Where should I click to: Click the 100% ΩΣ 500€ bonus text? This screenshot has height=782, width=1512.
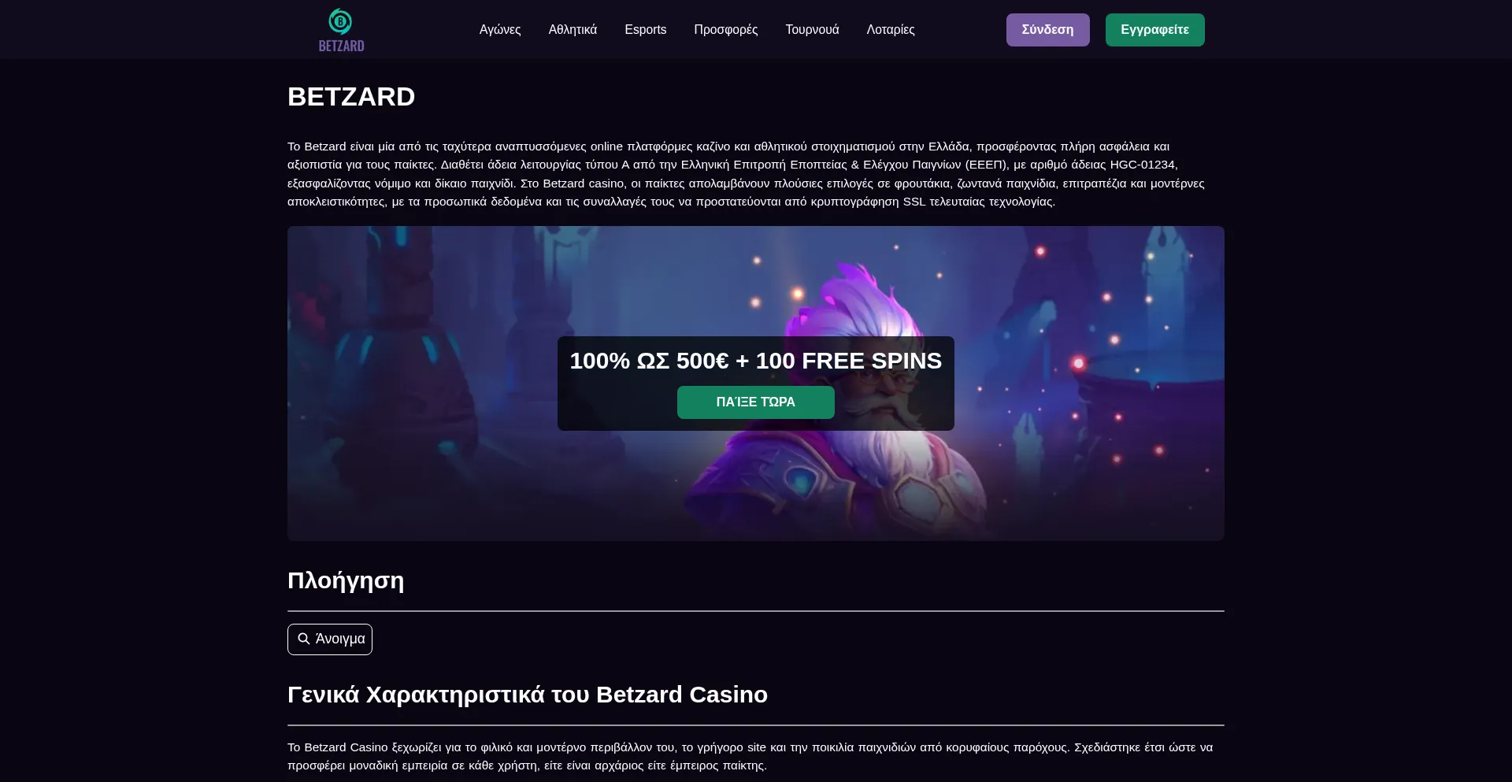coord(756,361)
